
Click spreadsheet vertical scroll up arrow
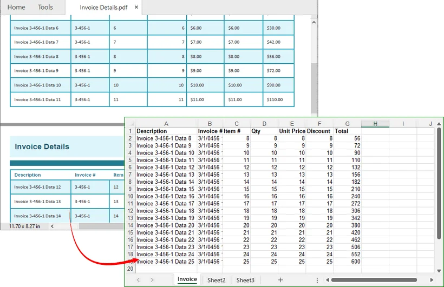tap(439, 124)
